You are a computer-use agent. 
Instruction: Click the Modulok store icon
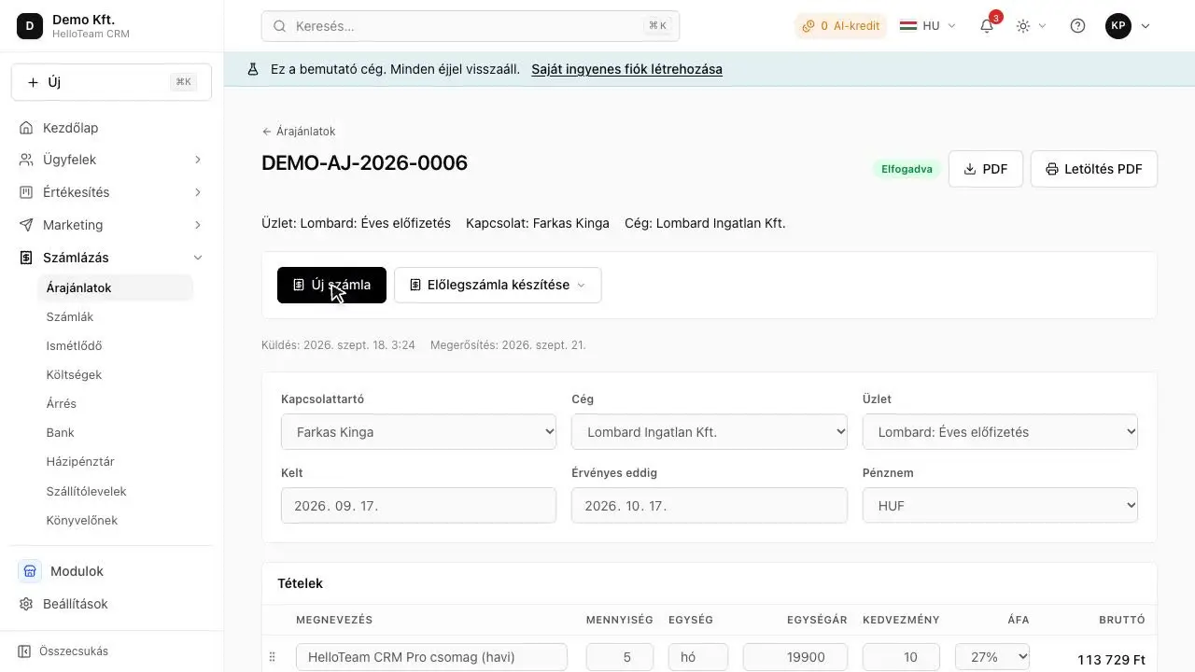pos(30,571)
